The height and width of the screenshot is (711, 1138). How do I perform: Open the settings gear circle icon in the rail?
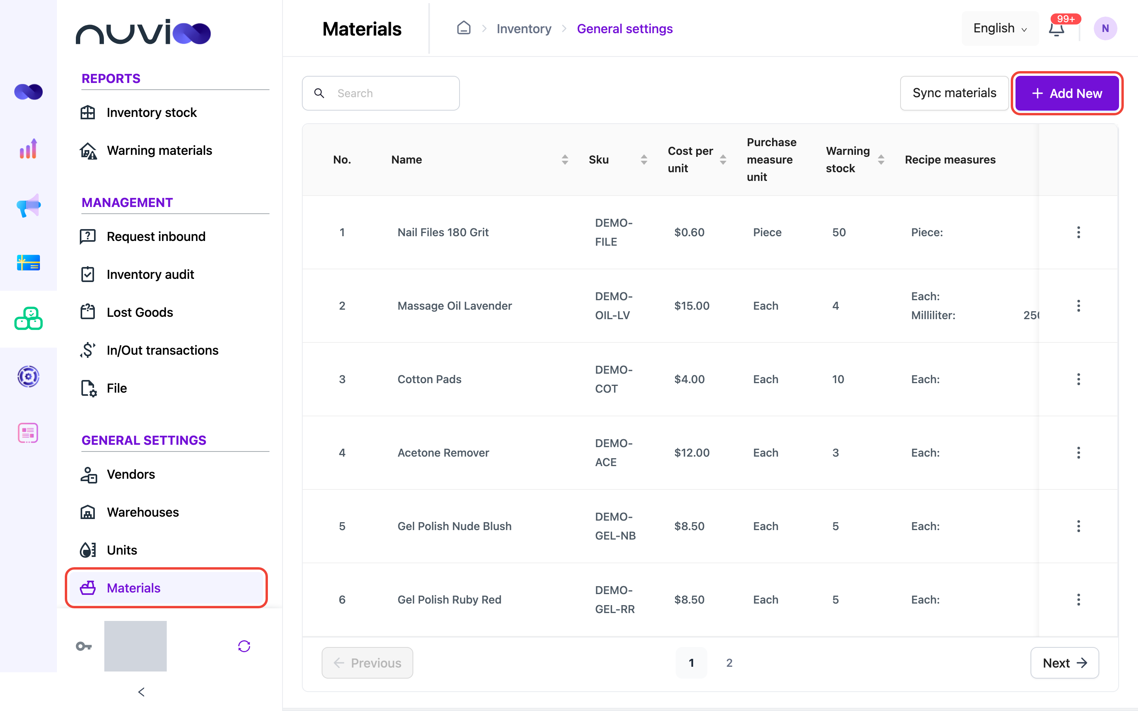tap(28, 376)
